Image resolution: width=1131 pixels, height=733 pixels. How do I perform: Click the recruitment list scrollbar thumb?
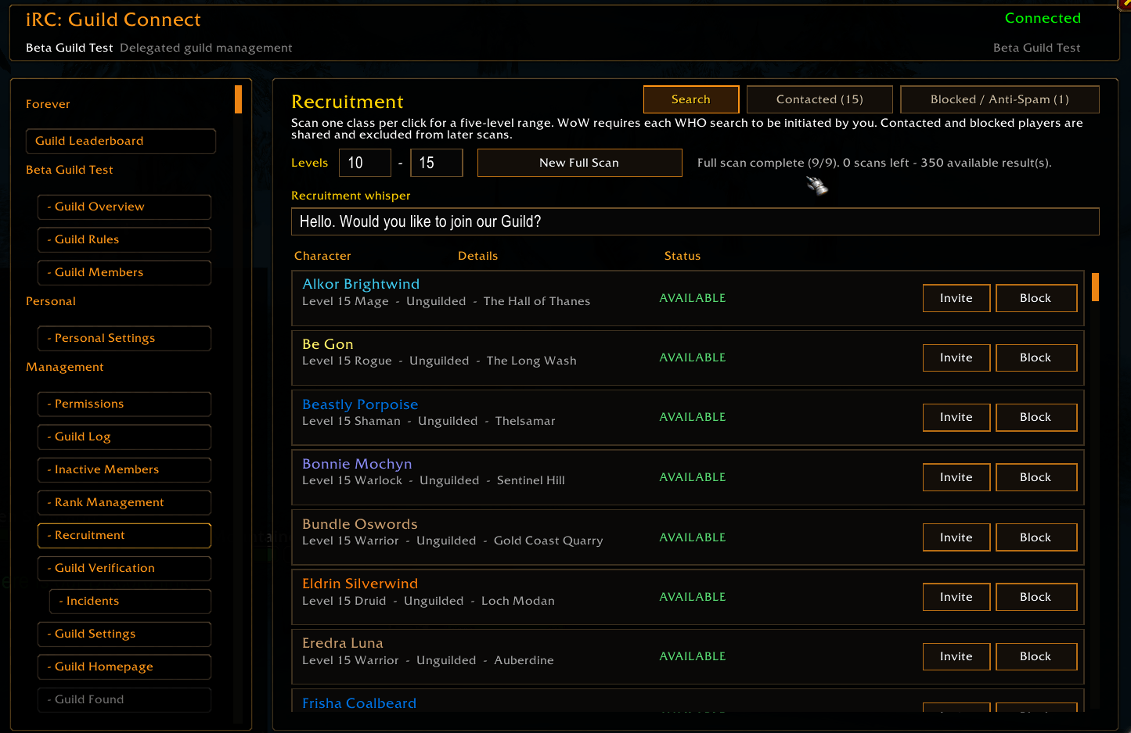pos(1095,287)
